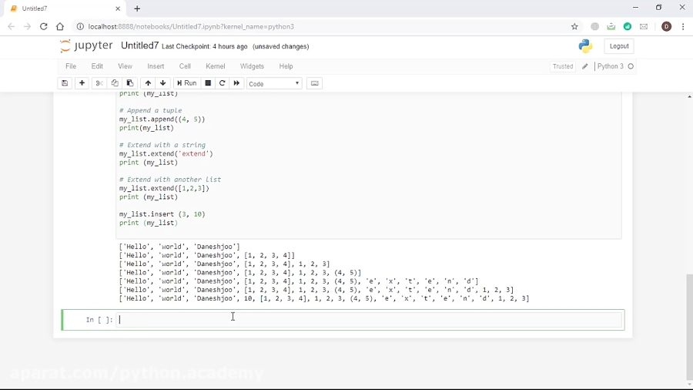Open a new browser tab

(x=137, y=8)
